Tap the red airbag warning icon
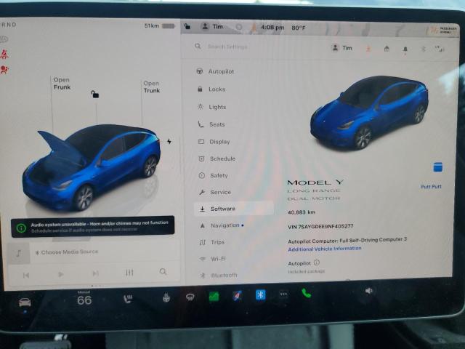Screen dimensions: 465x349 pyautogui.click(x=4, y=69)
